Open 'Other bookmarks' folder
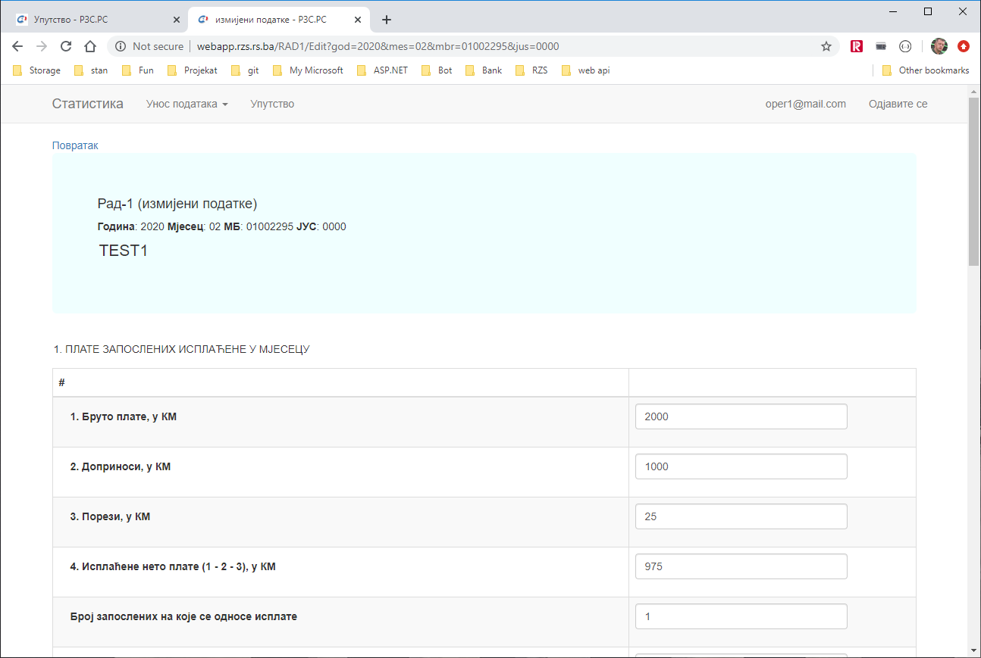 (925, 70)
